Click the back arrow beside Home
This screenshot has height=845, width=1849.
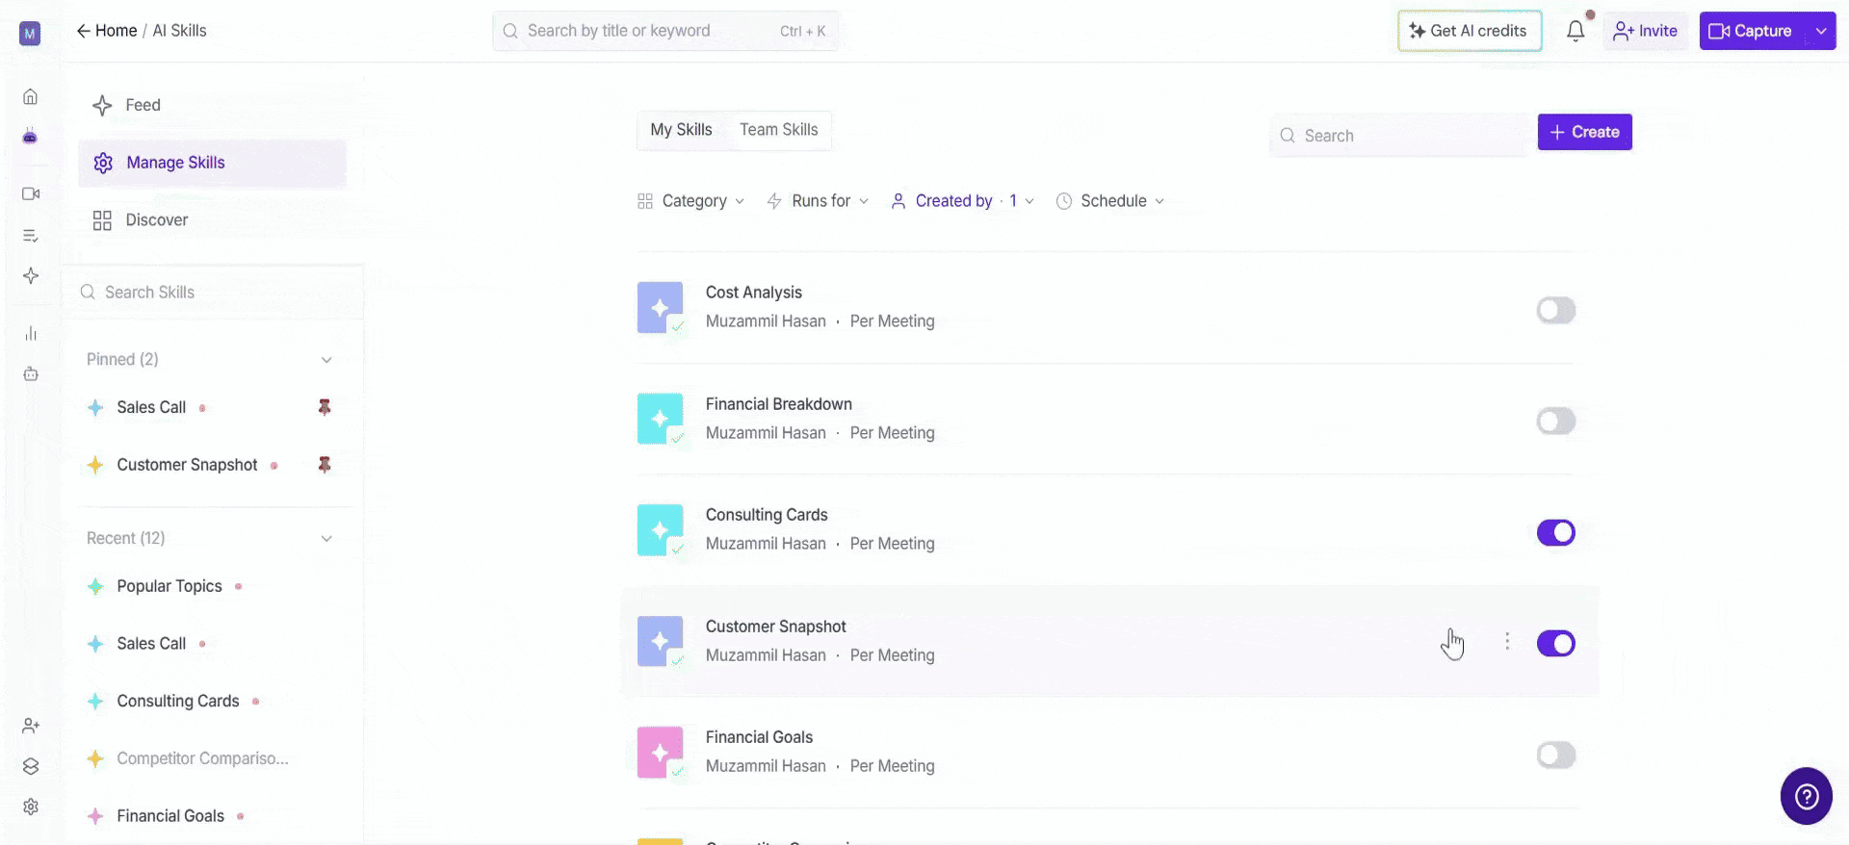84,31
